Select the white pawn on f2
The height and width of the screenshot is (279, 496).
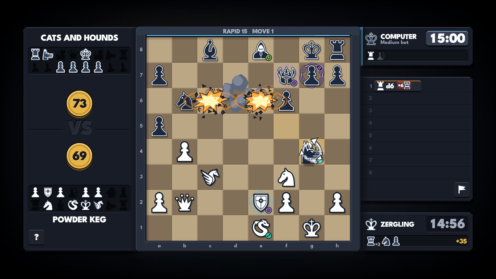coord(286,203)
